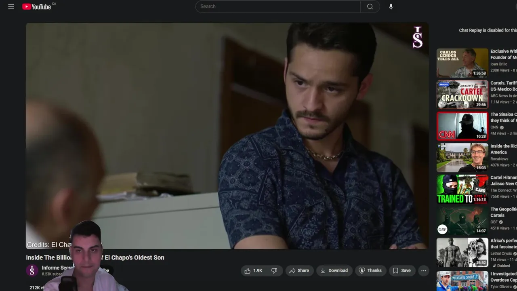Image resolution: width=517 pixels, height=291 pixels.
Task: Open the Lethal Crysis Africa video thumbnail
Action: [462, 252]
